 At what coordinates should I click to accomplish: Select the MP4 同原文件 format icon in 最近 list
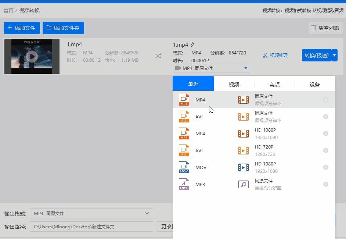click(x=184, y=99)
